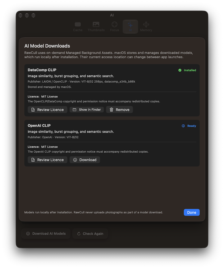Click 'Stored and managed by macOS.' text
The image size is (224, 269).
49,87
